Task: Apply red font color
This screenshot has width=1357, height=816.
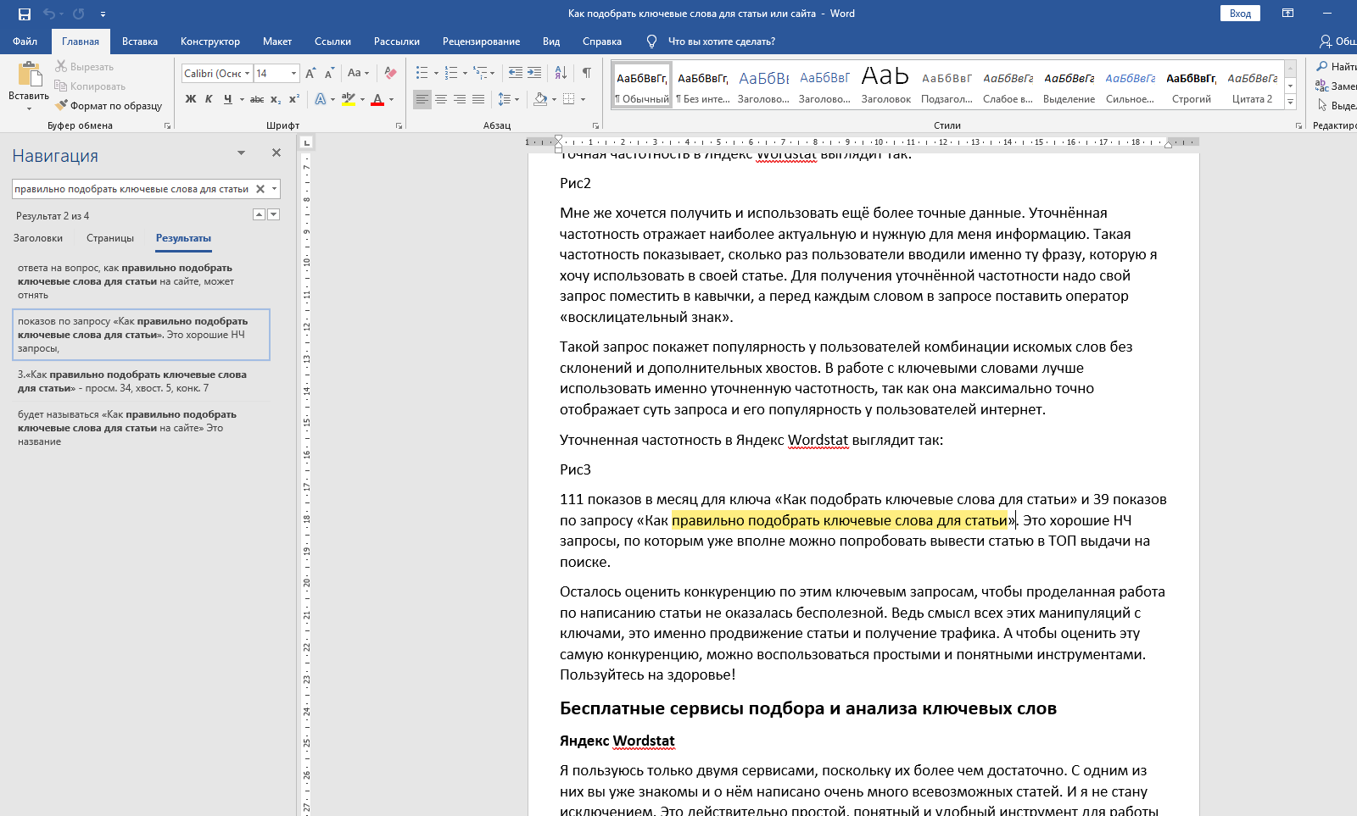Action: click(378, 99)
